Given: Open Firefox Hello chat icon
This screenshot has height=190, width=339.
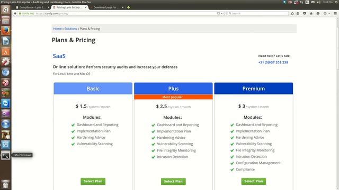Looking at the screenshot, I should 318,13.
